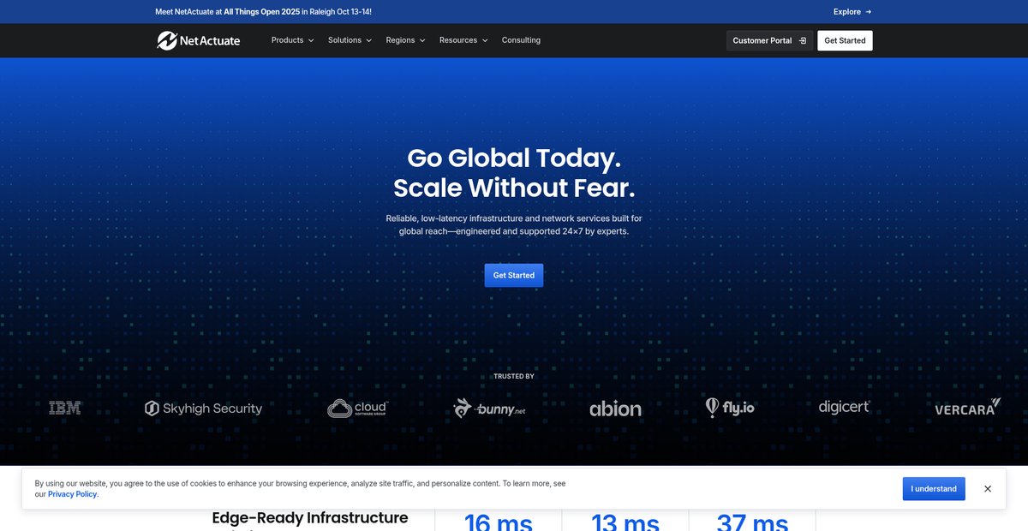Click the digicert logo
The image size is (1028, 531).
(x=844, y=407)
